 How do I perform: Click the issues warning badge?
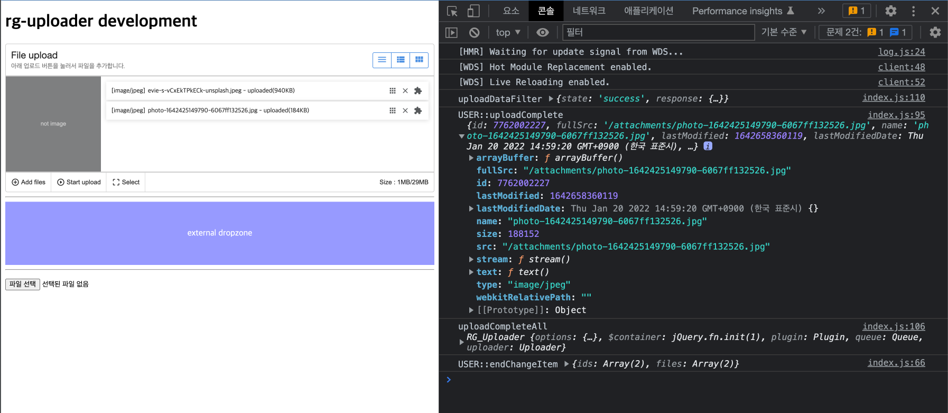coord(857,11)
